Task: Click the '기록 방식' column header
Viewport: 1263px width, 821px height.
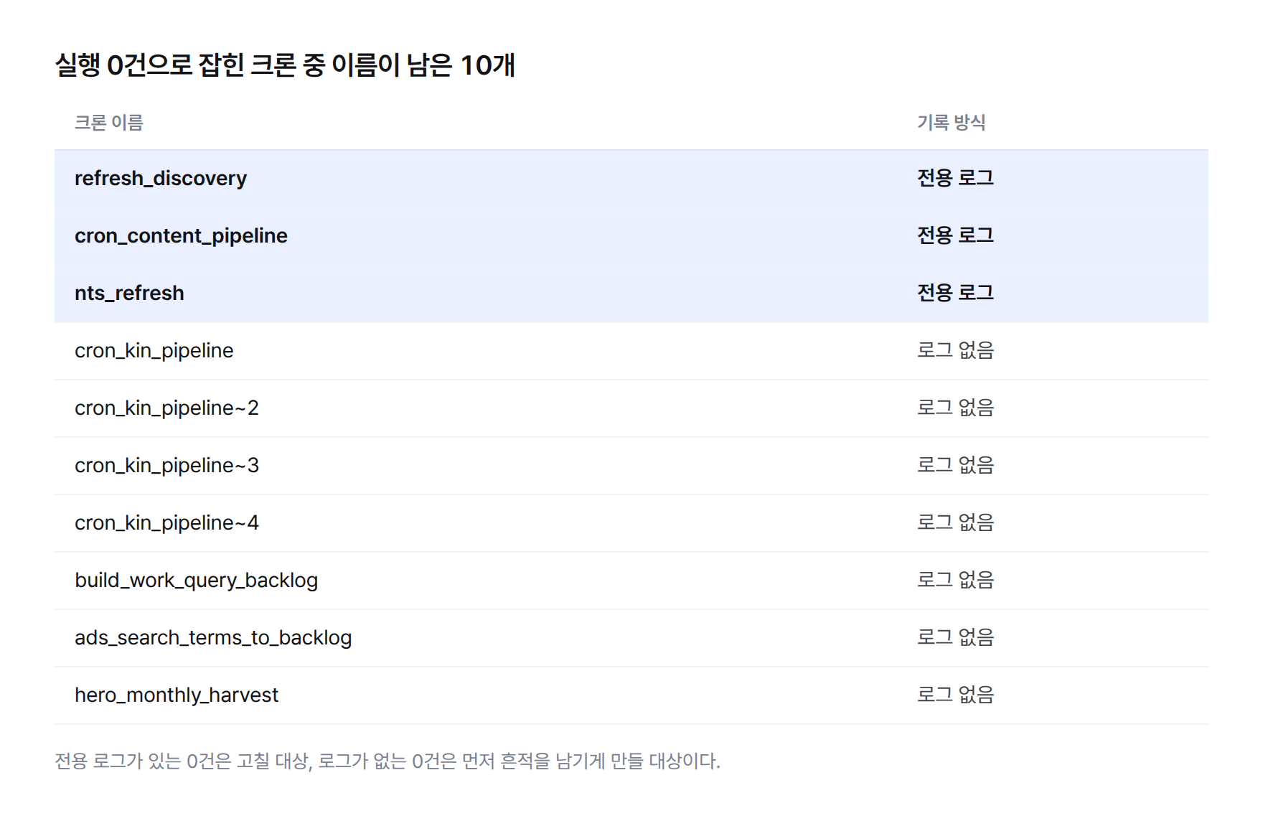Action: click(951, 123)
